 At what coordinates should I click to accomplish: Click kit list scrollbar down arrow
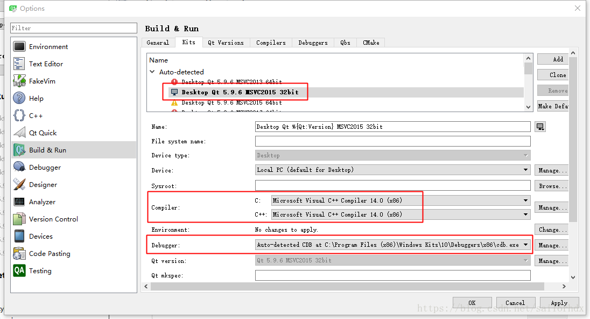pyautogui.click(x=528, y=107)
